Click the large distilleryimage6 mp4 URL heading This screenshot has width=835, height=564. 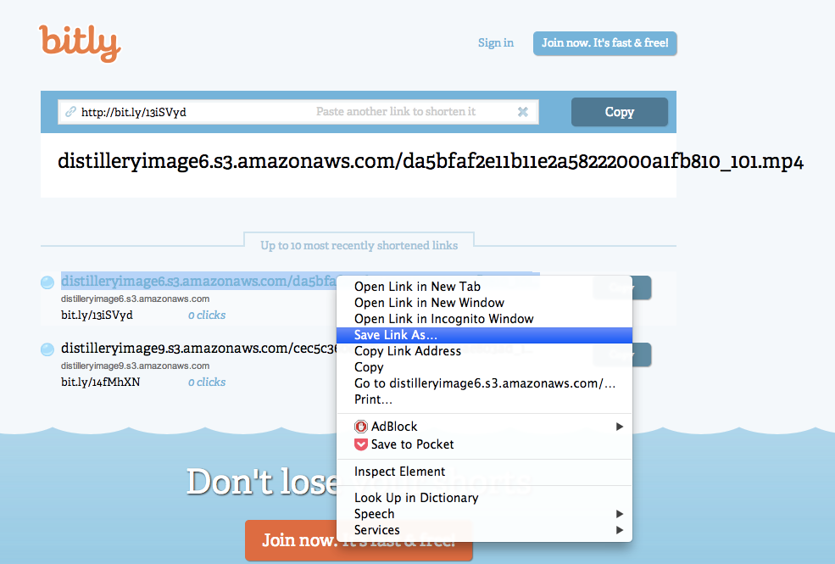(x=431, y=161)
